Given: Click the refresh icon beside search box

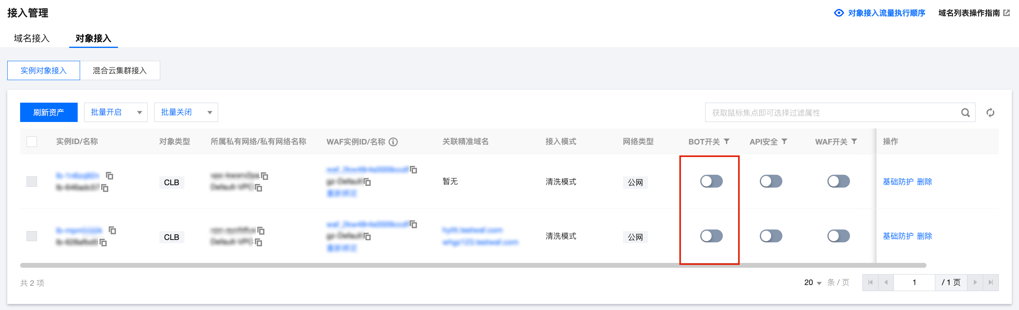Looking at the screenshot, I should (990, 113).
